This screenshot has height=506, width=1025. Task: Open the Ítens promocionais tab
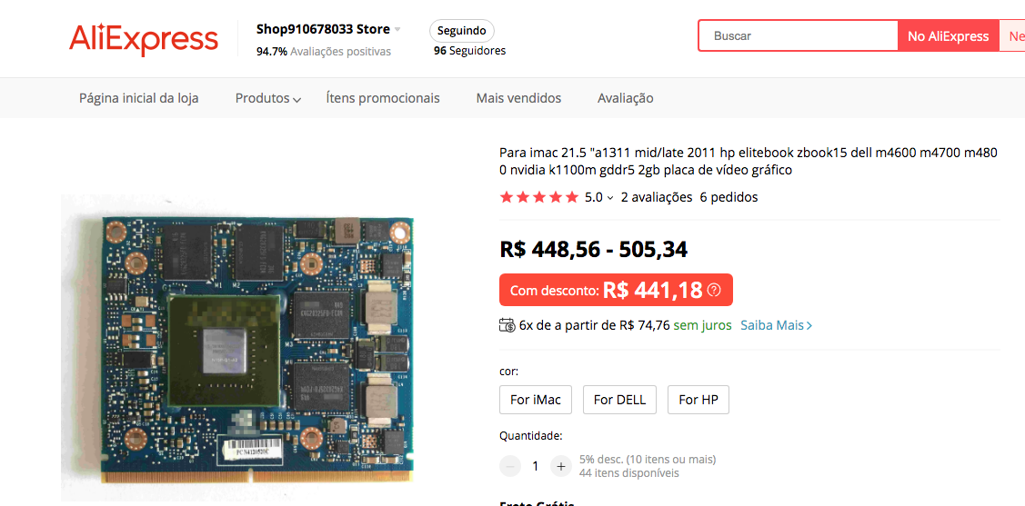click(x=383, y=99)
